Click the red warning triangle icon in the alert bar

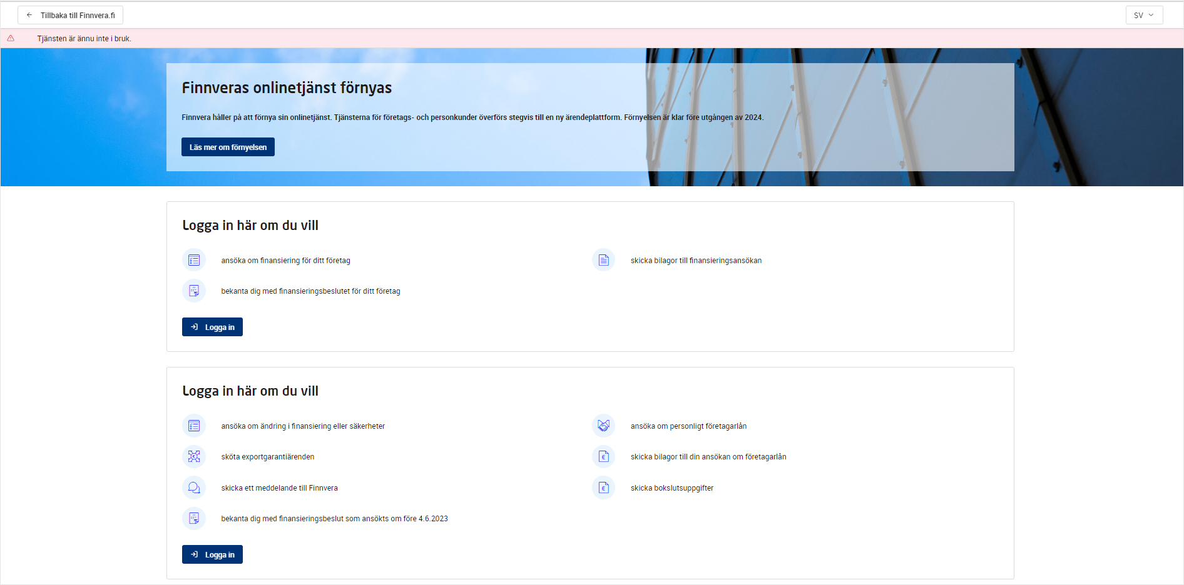(x=11, y=38)
